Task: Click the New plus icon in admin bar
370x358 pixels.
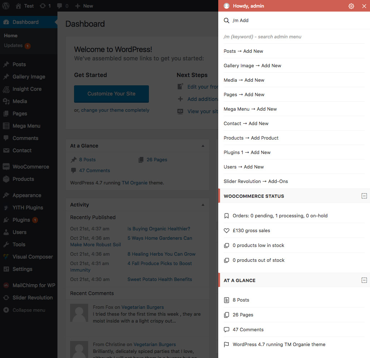Action: pos(78,6)
